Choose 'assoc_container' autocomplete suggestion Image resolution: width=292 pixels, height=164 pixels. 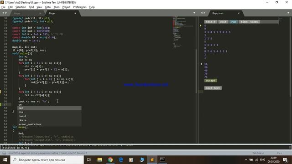point(49,124)
